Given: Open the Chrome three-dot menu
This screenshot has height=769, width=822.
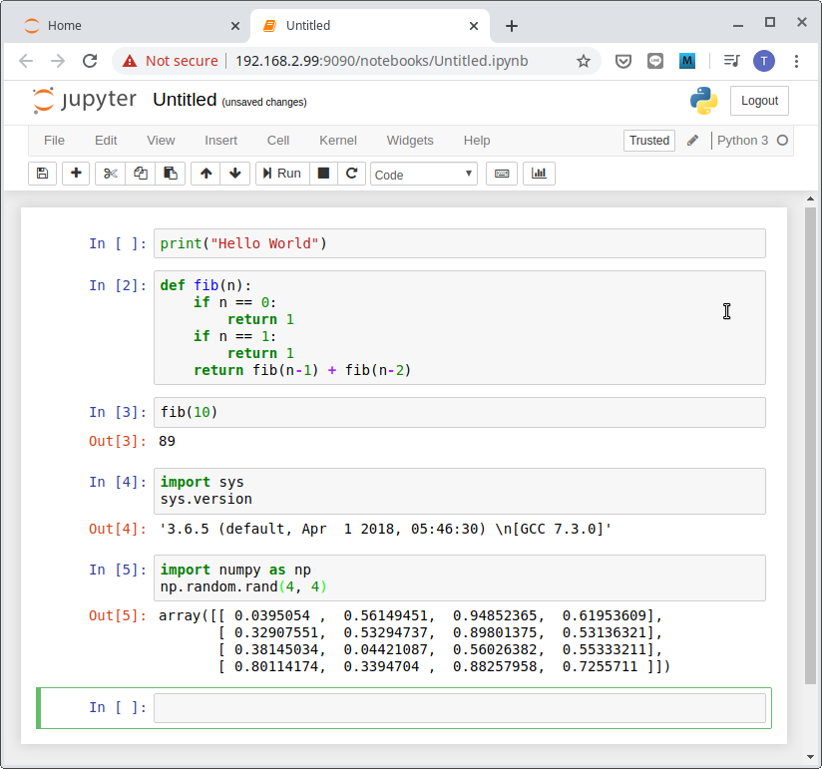Looking at the screenshot, I should point(796,61).
